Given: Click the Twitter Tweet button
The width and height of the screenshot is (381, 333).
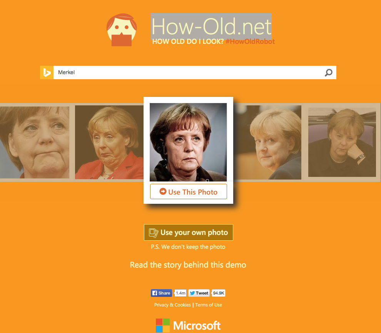Looking at the screenshot, I should 199,293.
